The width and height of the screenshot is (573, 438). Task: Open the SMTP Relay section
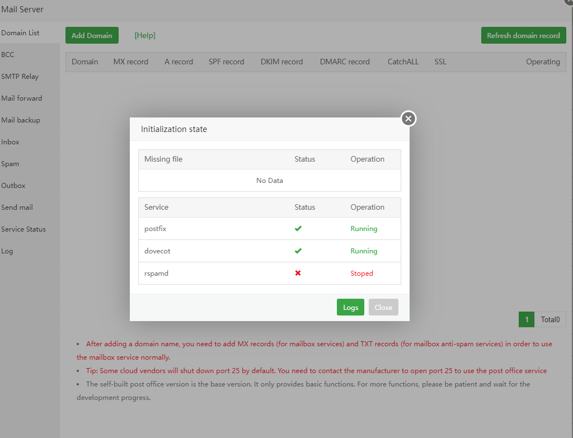click(20, 77)
